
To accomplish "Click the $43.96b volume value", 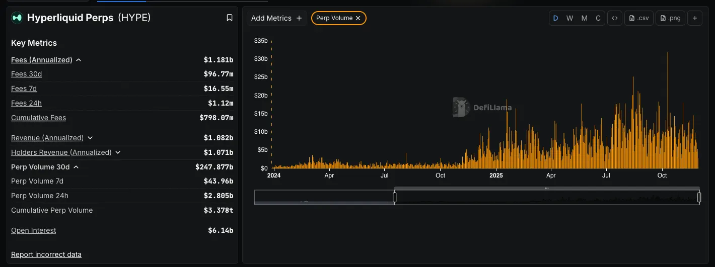I will point(219,181).
